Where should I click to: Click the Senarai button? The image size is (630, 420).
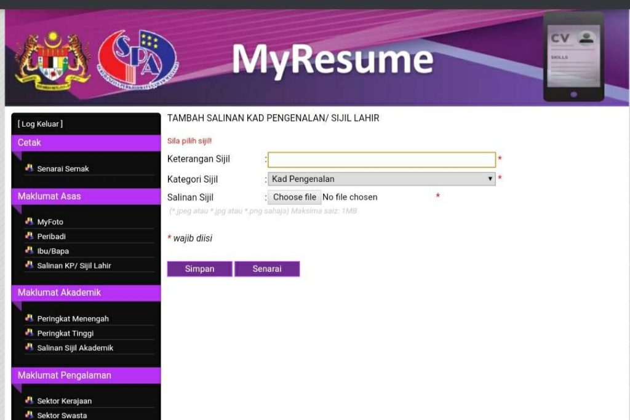(267, 269)
